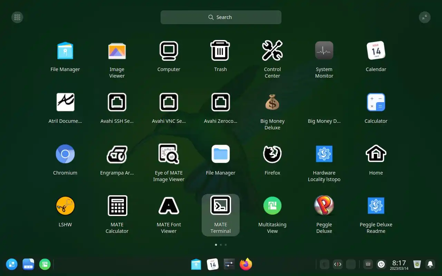Click the Search field at the top
Viewport: 442px width, 276px height.
[221, 17]
